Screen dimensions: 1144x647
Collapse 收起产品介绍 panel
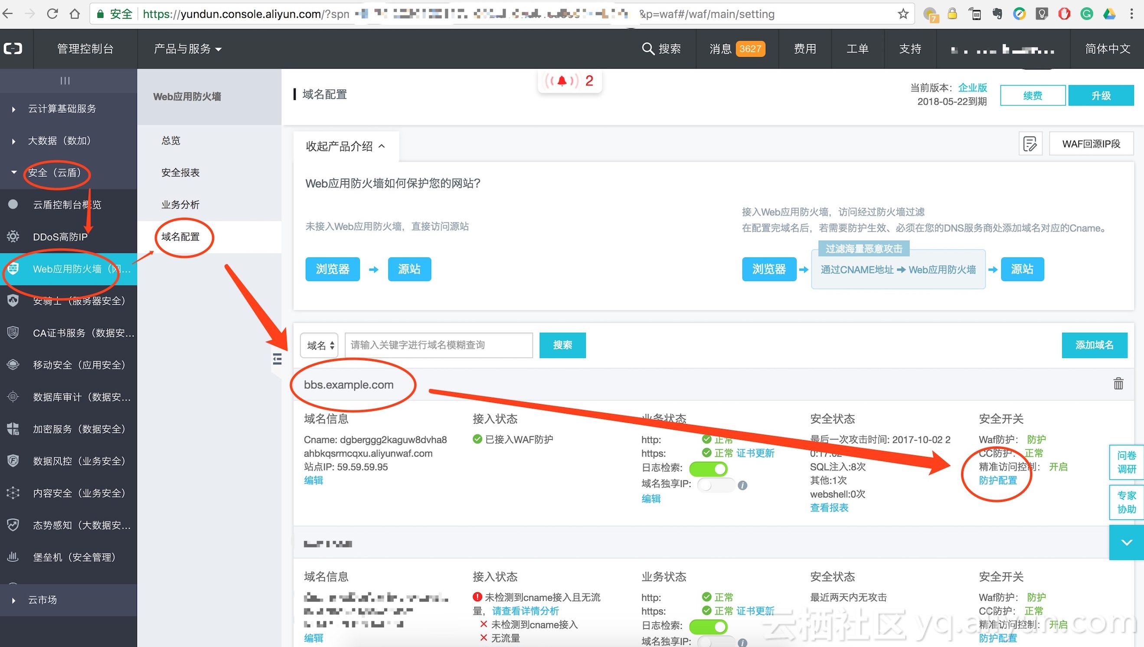[346, 146]
